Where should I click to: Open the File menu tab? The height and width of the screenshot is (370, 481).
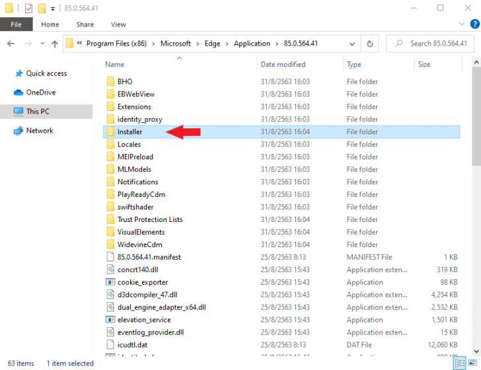(17, 24)
